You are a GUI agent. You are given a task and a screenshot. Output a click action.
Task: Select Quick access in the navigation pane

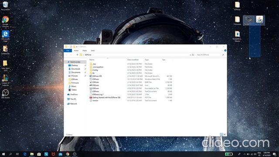pyautogui.click(x=75, y=62)
